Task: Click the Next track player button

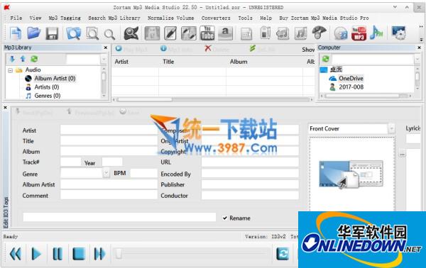Action: point(99,254)
